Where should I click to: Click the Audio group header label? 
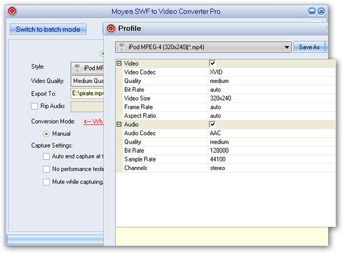coord(131,124)
